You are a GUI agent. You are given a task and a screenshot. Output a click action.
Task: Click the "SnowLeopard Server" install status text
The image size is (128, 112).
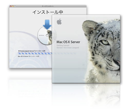click(x=32, y=51)
